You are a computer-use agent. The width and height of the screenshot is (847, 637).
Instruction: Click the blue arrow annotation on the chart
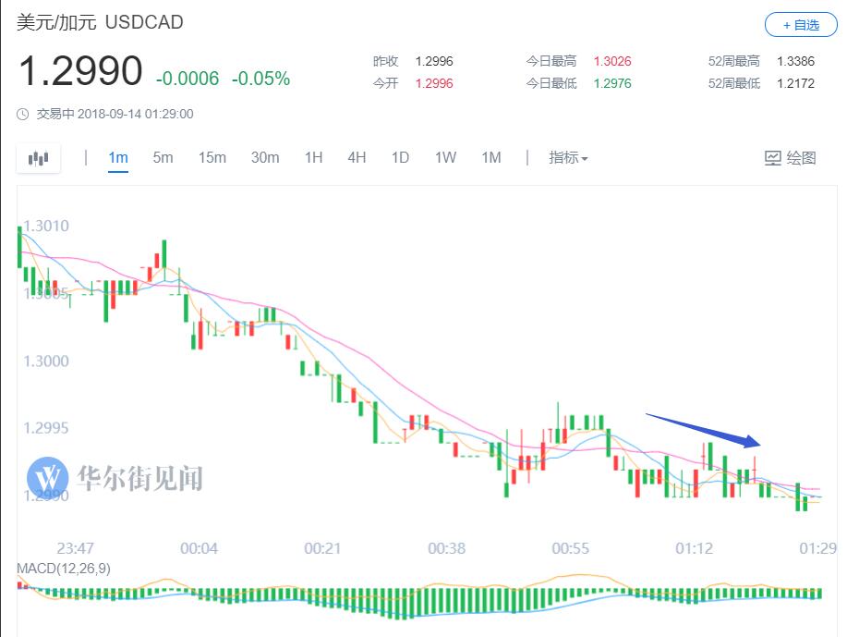tap(703, 431)
